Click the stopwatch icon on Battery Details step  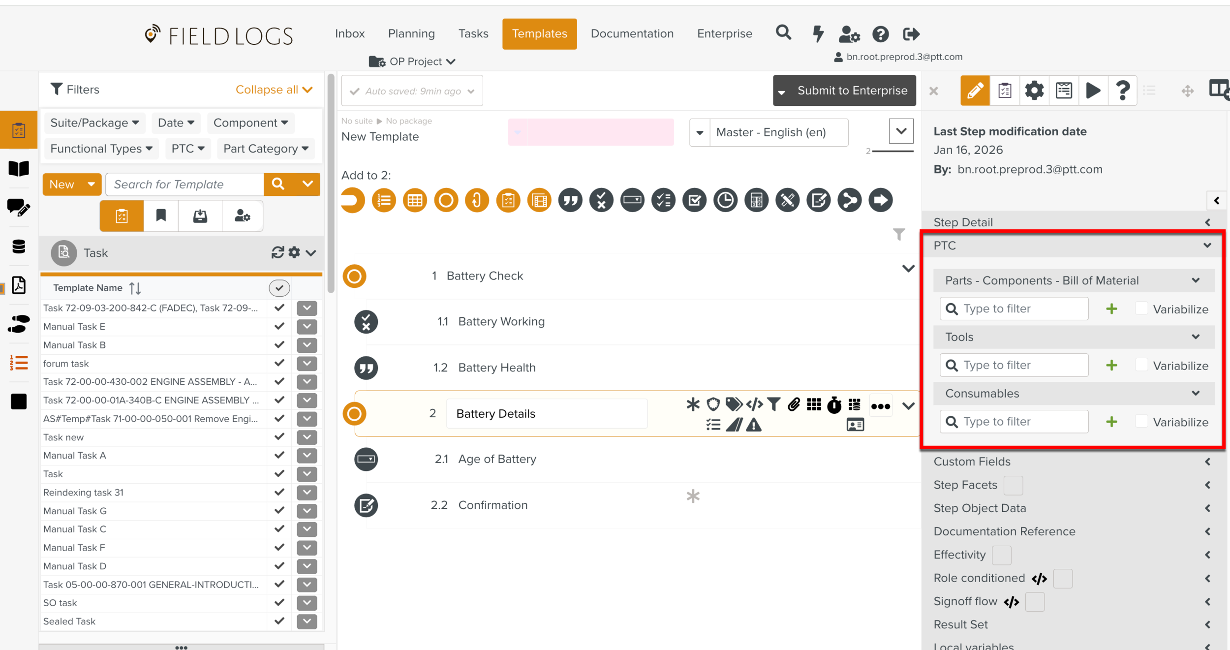click(x=834, y=404)
